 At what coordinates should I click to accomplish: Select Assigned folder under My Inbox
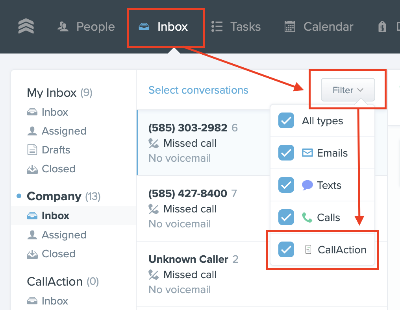(57, 131)
